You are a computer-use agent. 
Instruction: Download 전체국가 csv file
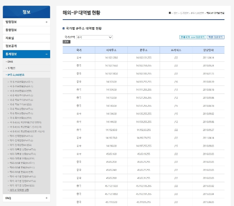(193, 37)
